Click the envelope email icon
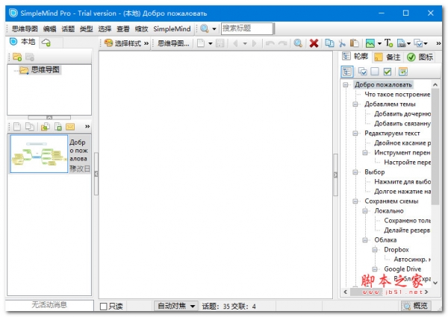The height and width of the screenshot is (317, 448). (x=70, y=126)
